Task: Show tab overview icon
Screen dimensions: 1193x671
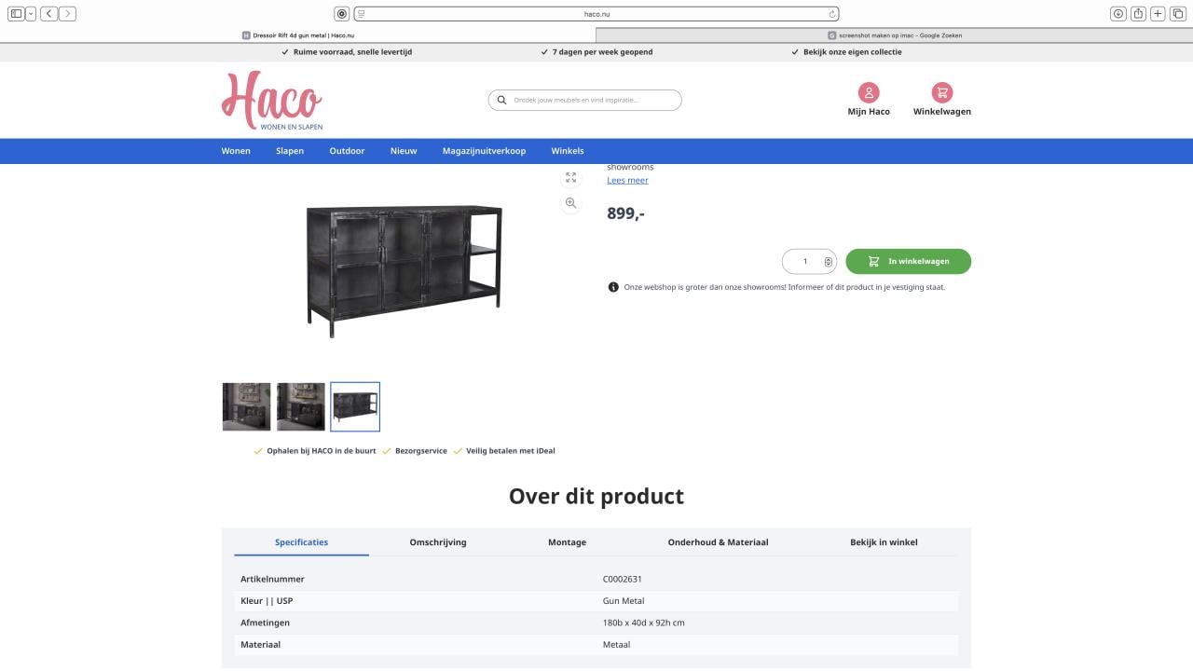Action: tap(1178, 14)
